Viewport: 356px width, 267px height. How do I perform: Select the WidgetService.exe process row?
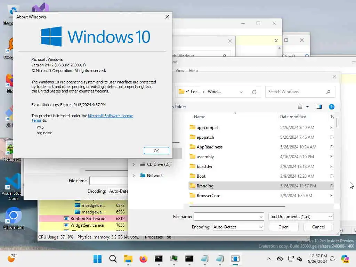click(83, 225)
